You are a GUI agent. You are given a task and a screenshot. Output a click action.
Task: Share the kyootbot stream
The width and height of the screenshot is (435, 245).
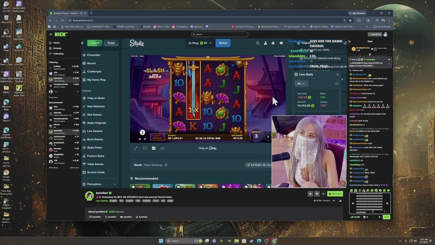[333, 201]
